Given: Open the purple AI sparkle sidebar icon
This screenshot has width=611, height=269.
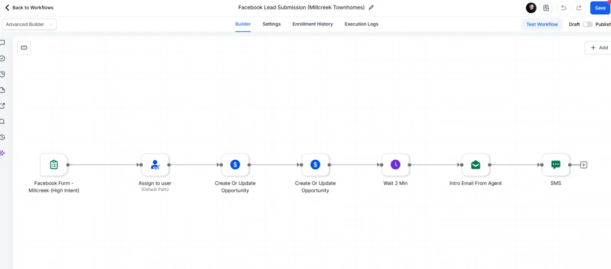Looking at the screenshot, I should [x=2, y=153].
